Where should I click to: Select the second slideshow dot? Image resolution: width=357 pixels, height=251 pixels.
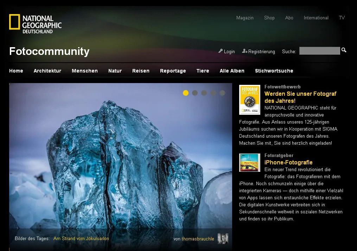pos(195,93)
